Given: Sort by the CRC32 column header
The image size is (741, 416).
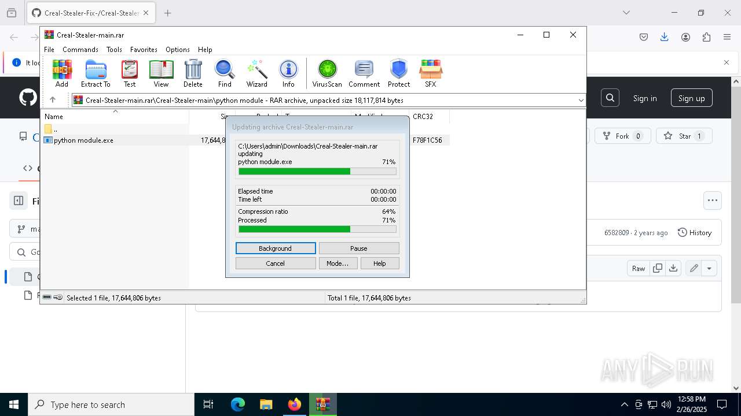Looking at the screenshot, I should coord(429,116).
